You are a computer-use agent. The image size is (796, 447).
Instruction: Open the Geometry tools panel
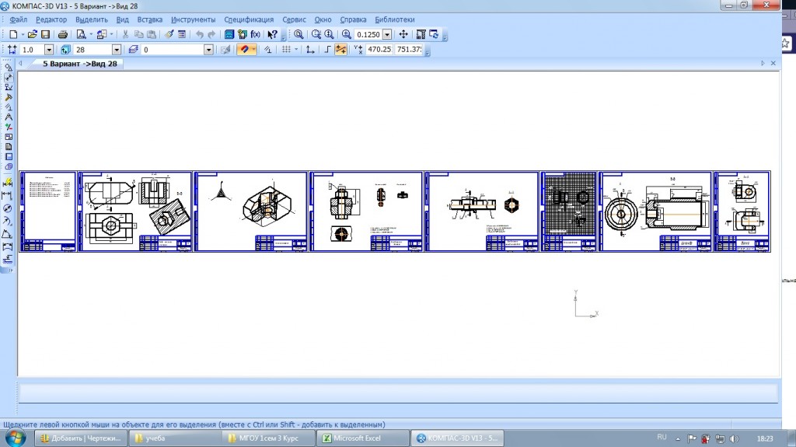tap(8, 67)
